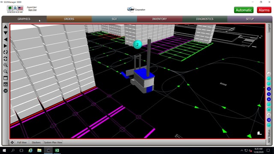Screen dimensions: 274x154
Task: Expand the Legend side panel
Action: coord(269,28)
